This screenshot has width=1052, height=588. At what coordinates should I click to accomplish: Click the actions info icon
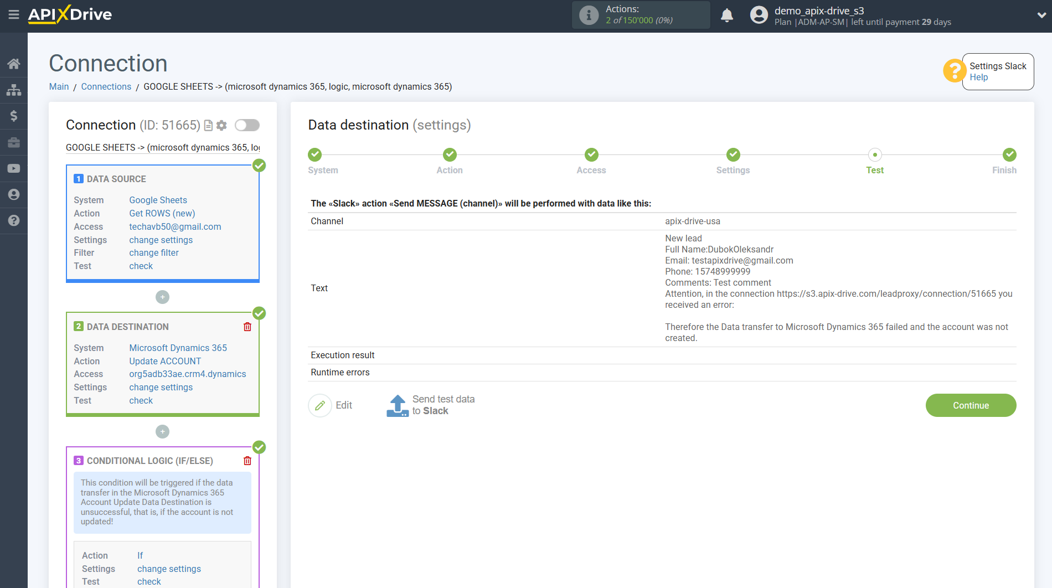point(589,15)
